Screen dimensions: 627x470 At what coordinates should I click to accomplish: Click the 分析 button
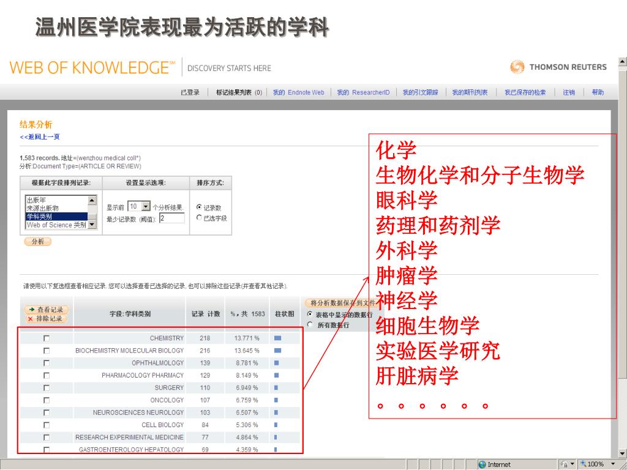pos(38,241)
